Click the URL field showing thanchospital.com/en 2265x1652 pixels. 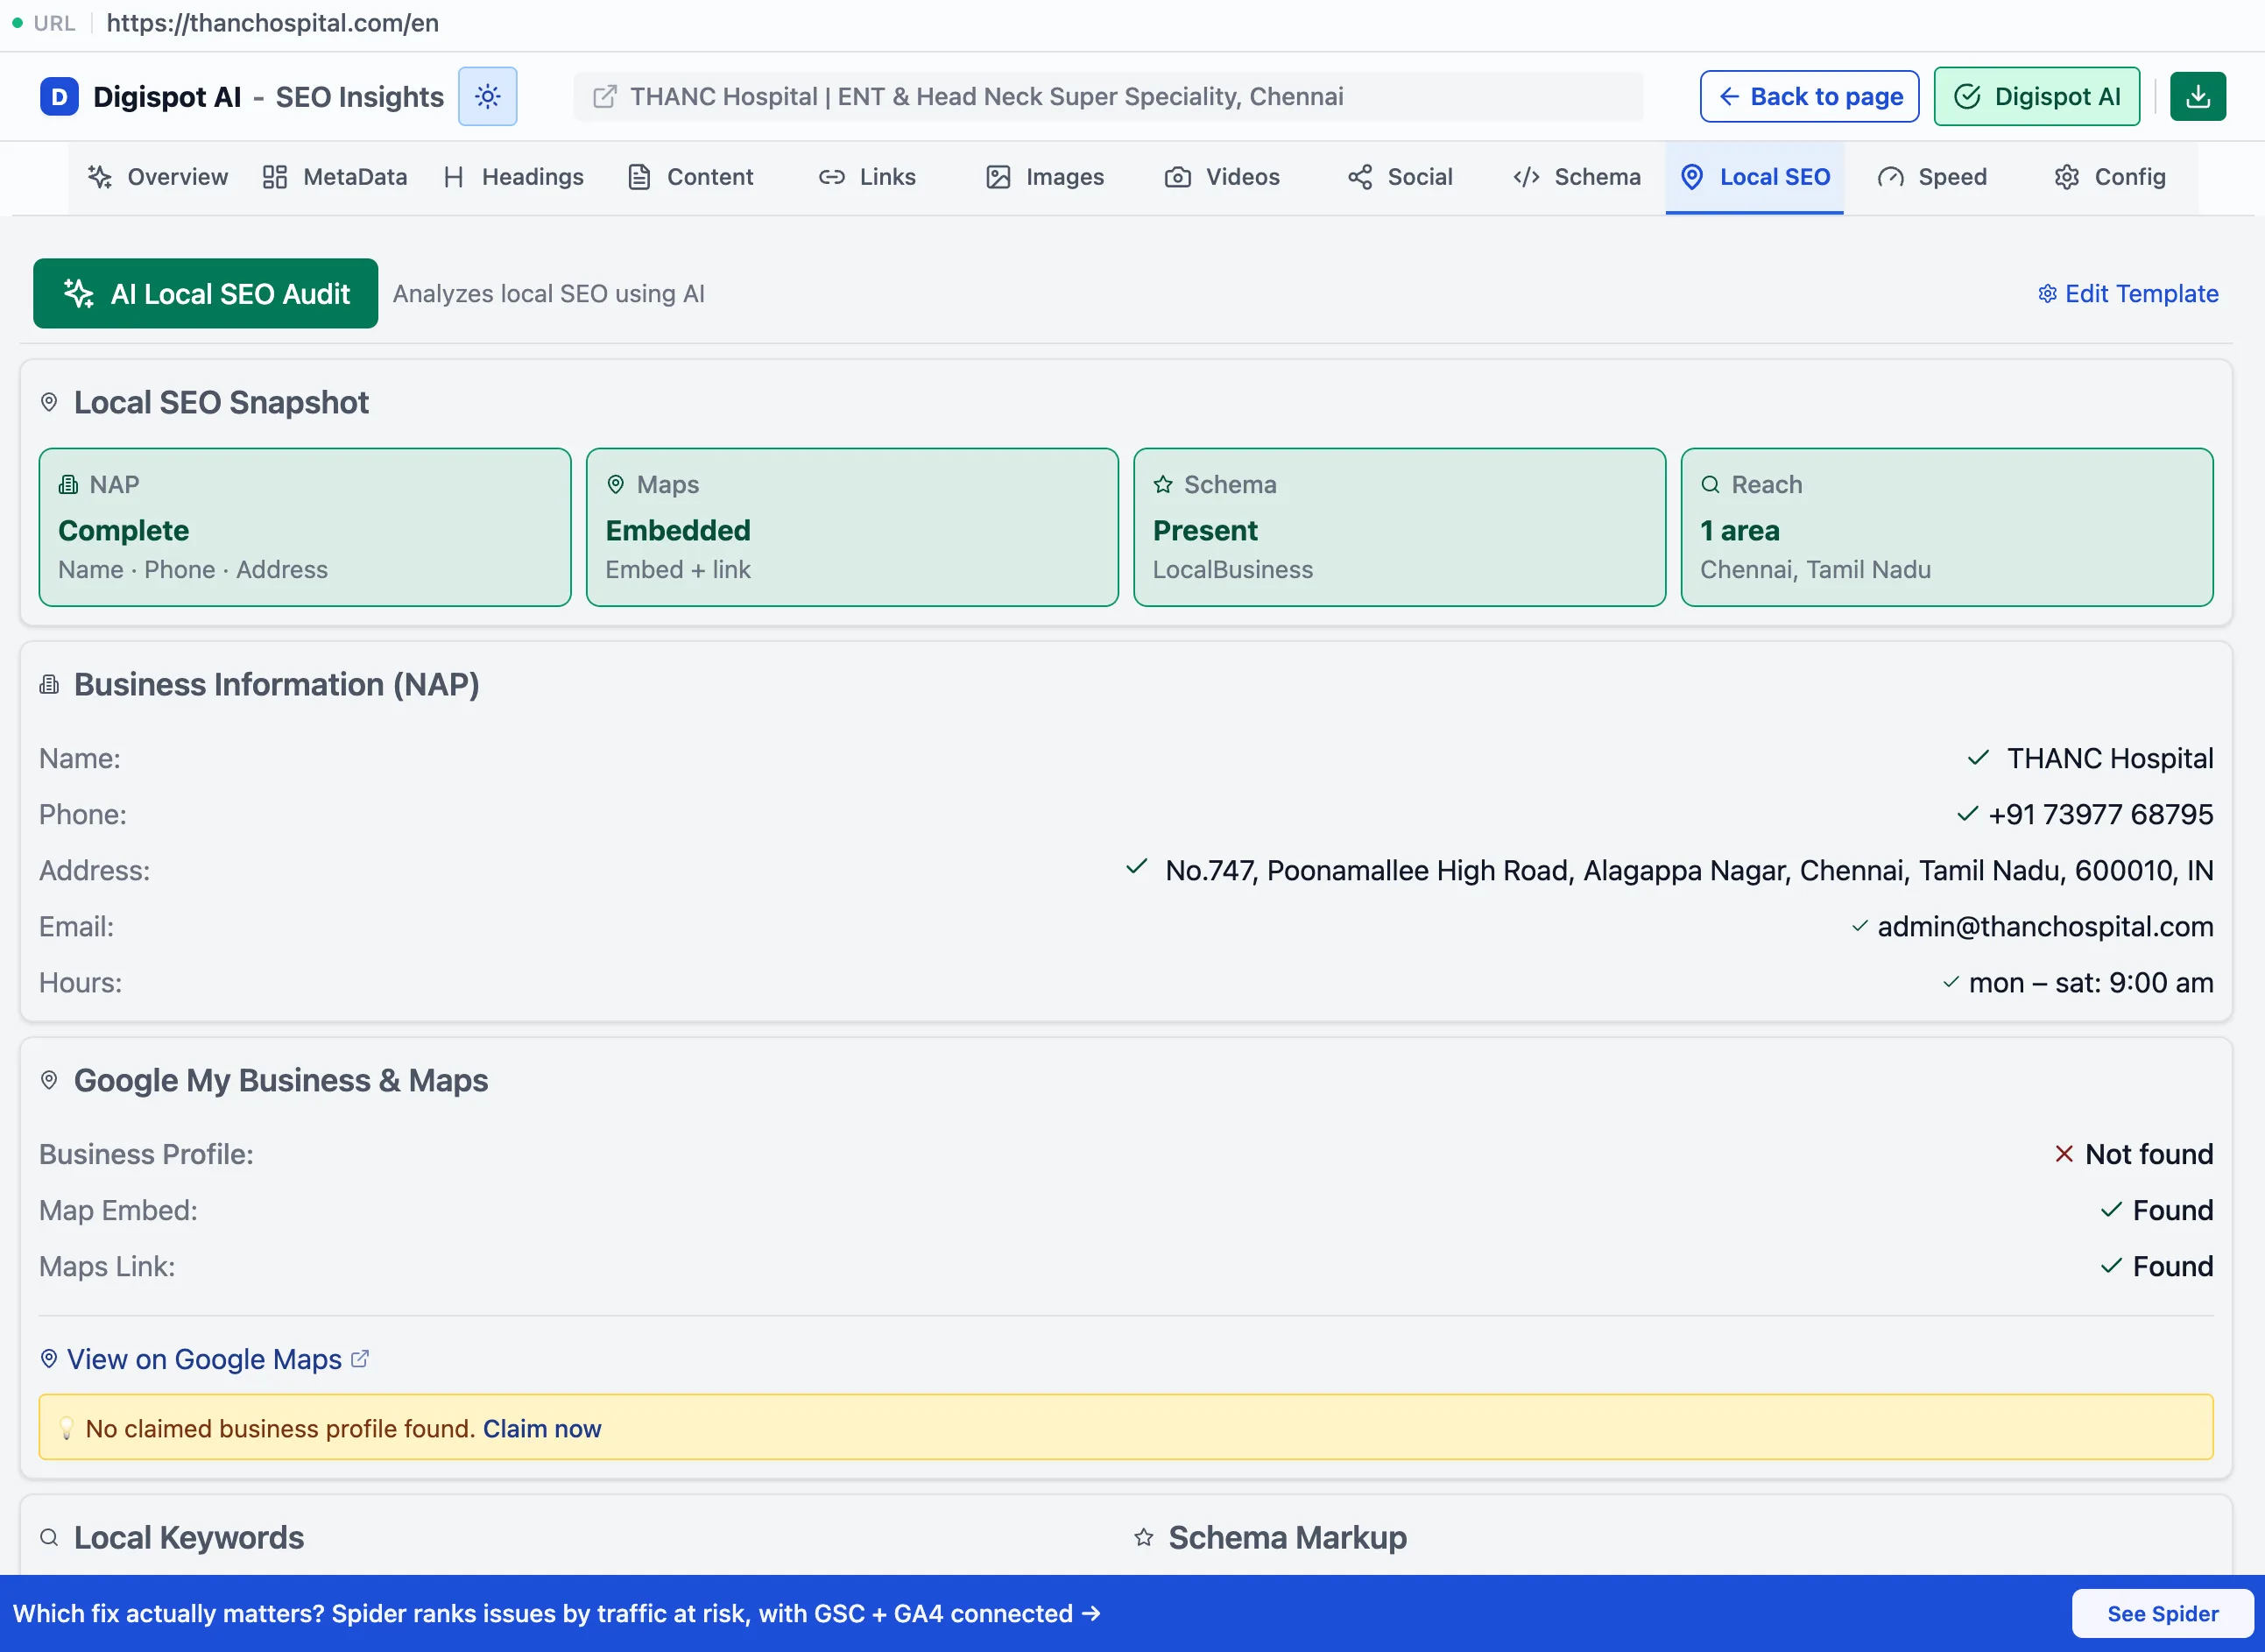pos(272,23)
